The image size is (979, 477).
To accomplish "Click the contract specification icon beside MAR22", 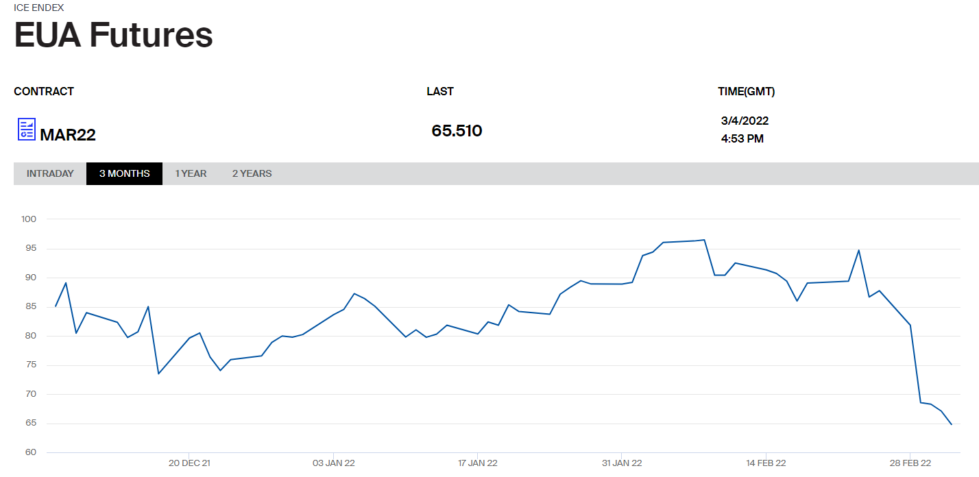I will point(26,129).
